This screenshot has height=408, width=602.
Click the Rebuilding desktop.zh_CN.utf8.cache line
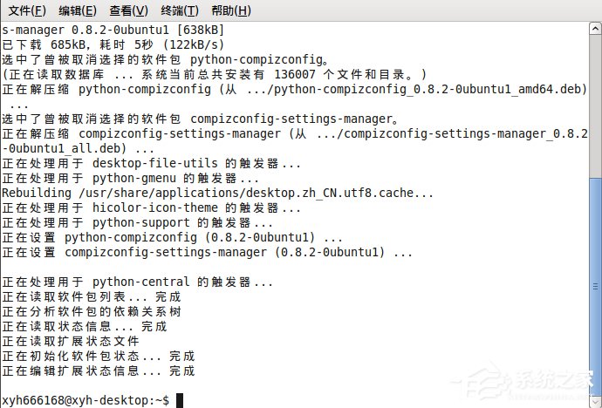click(217, 193)
